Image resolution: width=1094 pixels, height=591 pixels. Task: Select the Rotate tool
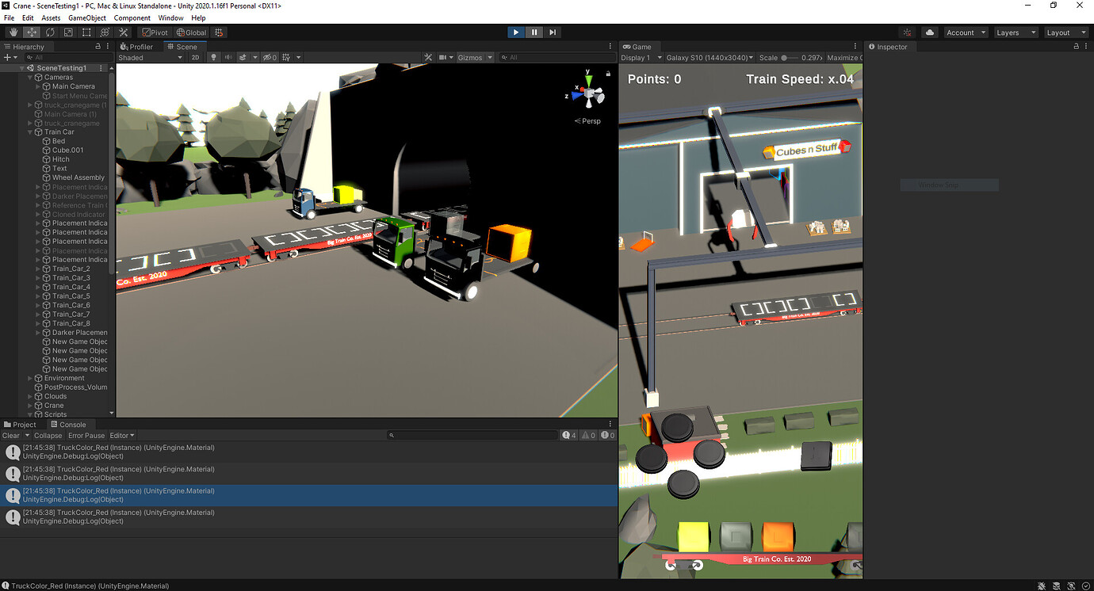pos(50,32)
